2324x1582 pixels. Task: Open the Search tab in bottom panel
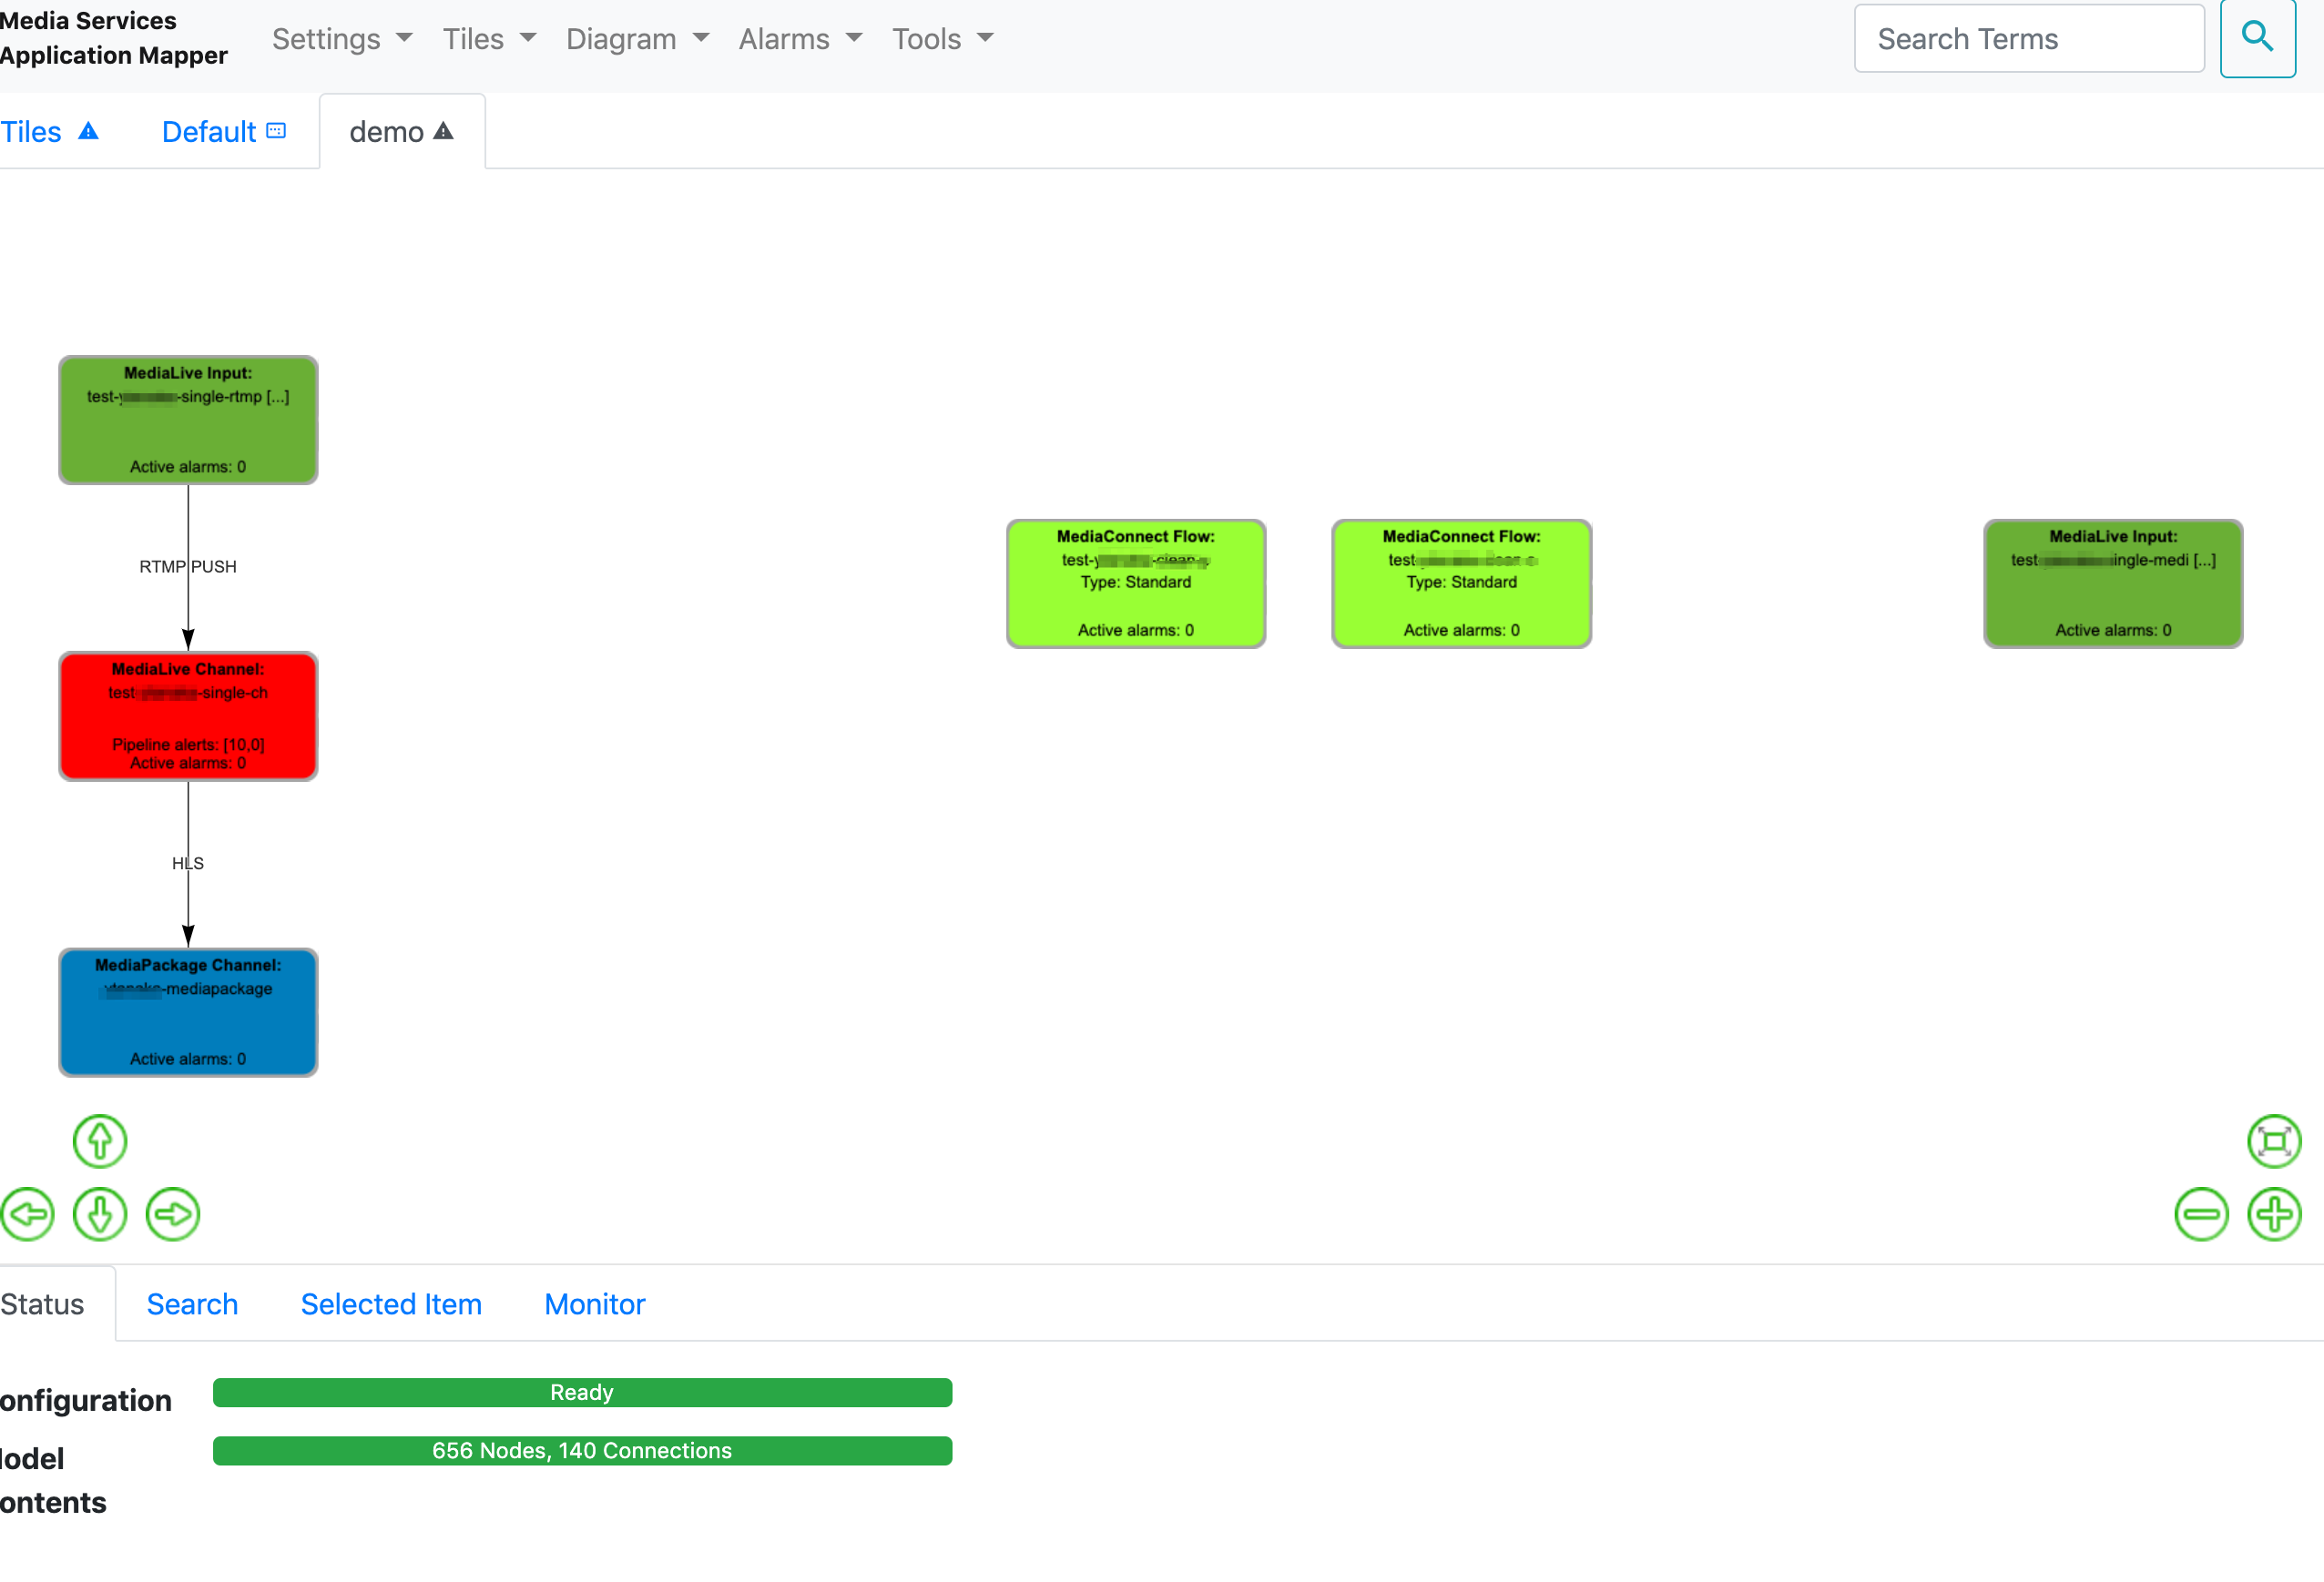click(192, 1303)
